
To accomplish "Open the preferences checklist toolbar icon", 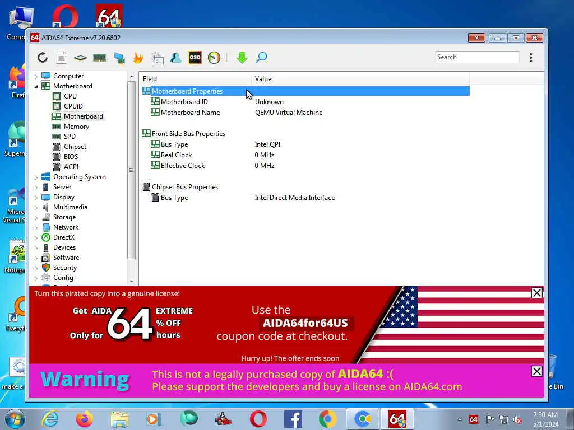I will tap(158, 58).
